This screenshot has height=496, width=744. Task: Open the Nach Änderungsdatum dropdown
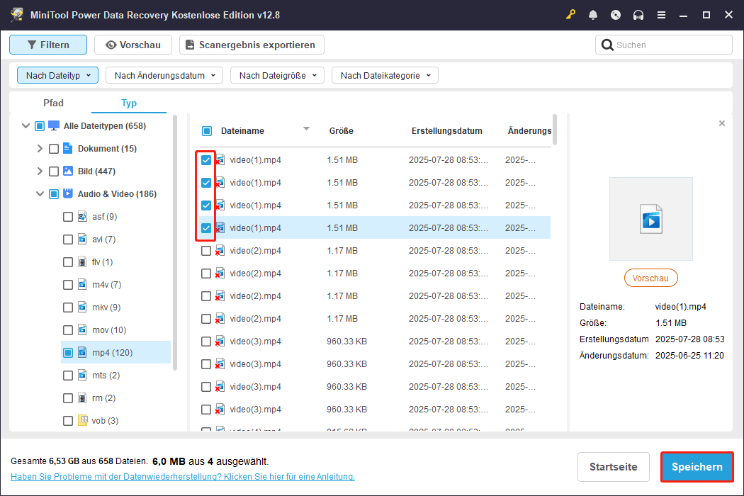click(x=164, y=76)
